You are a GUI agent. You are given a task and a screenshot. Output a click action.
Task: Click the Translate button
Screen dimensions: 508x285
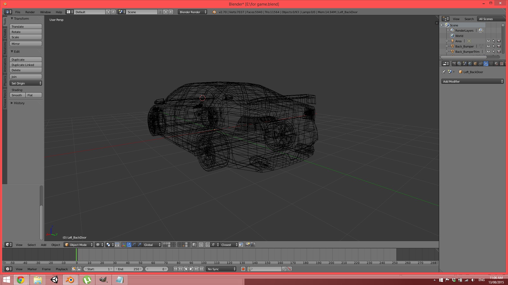(x=26, y=27)
